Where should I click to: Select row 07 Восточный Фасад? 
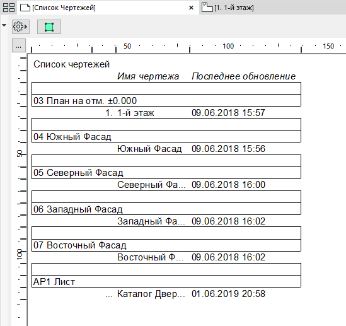point(166,245)
